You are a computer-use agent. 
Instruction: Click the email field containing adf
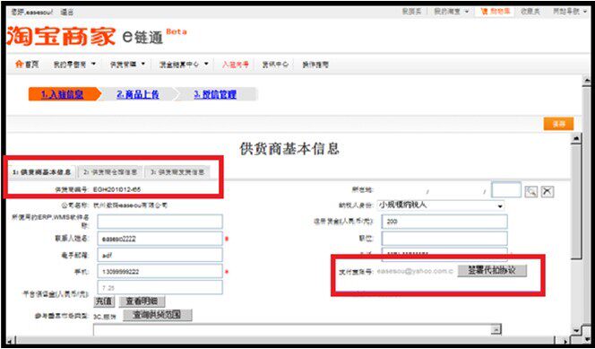(x=160, y=255)
